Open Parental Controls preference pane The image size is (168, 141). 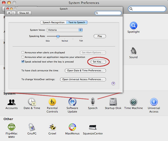point(52,105)
